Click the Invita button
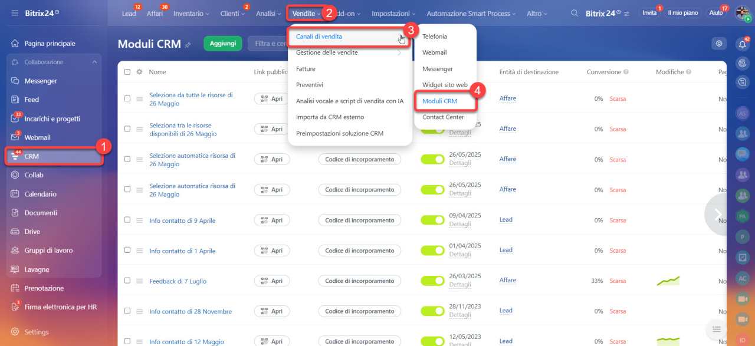Image resolution: width=755 pixels, height=346 pixels. click(x=649, y=13)
